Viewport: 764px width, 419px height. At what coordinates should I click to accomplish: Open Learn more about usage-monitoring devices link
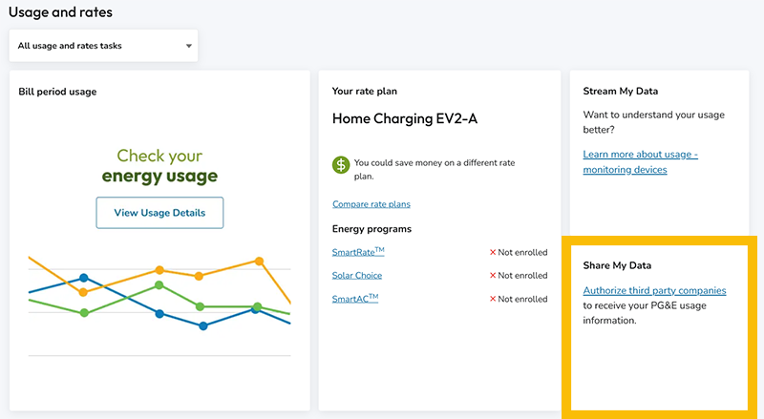pyautogui.click(x=640, y=162)
